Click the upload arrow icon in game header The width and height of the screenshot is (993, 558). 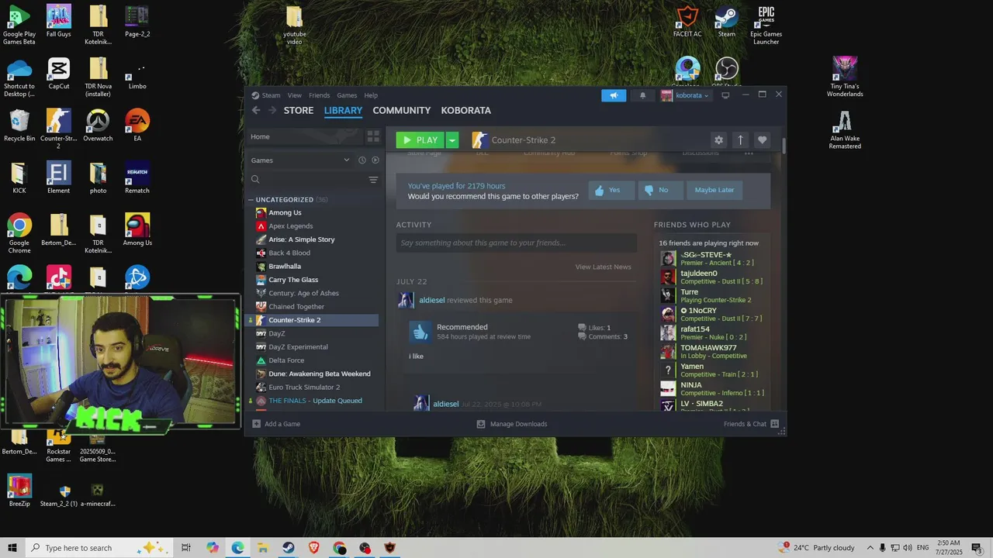(740, 140)
